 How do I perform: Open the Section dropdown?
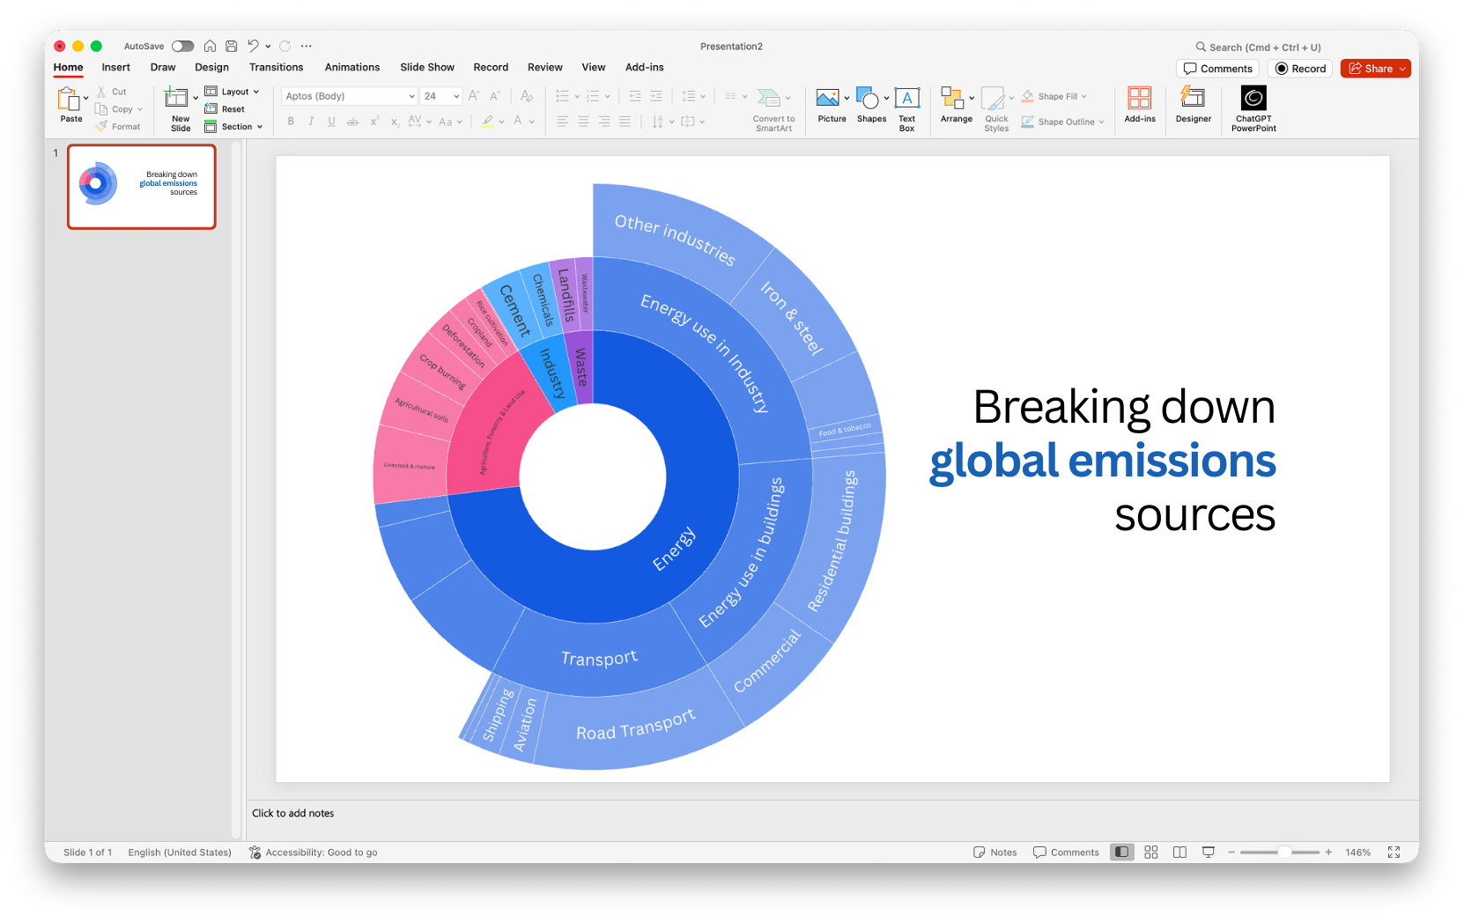[234, 126]
